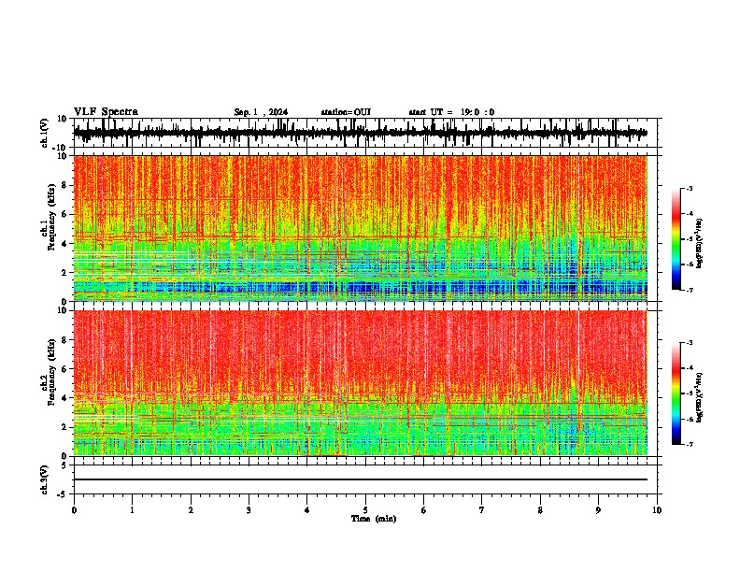Click the "Time (min)" axis title
Screen dimensions: 740x572
coord(374,519)
